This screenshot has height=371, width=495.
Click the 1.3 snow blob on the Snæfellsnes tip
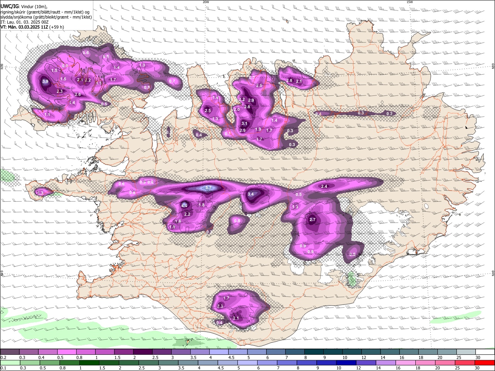pyautogui.click(x=44, y=192)
